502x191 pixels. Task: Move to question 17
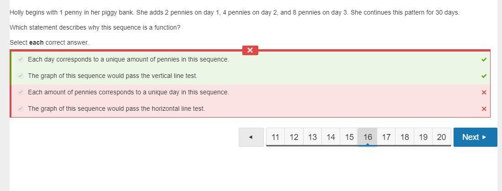click(x=386, y=137)
